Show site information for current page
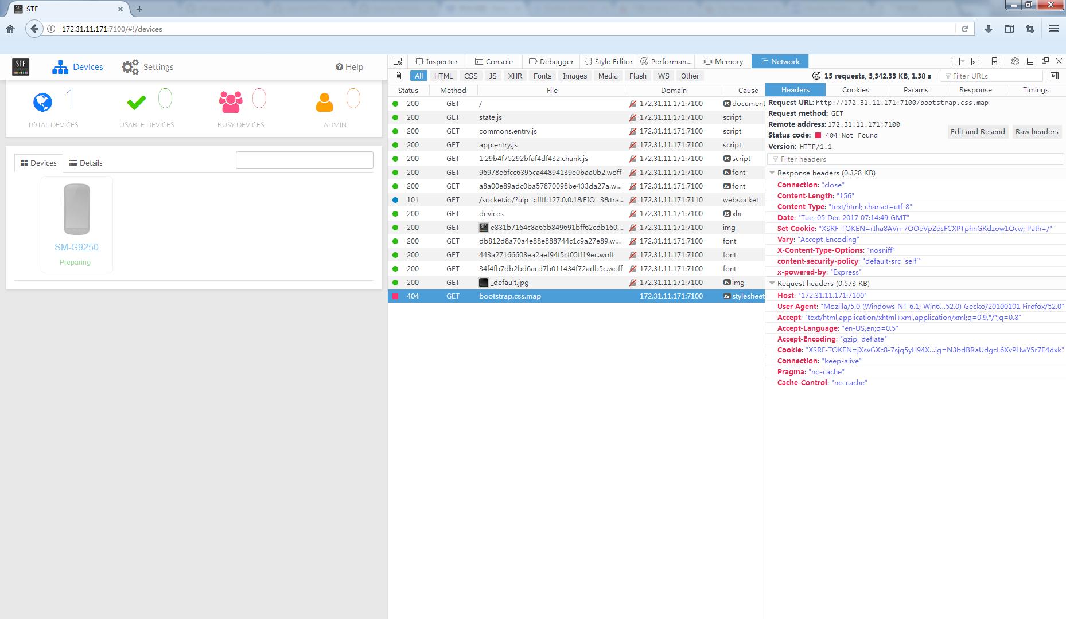 [51, 29]
